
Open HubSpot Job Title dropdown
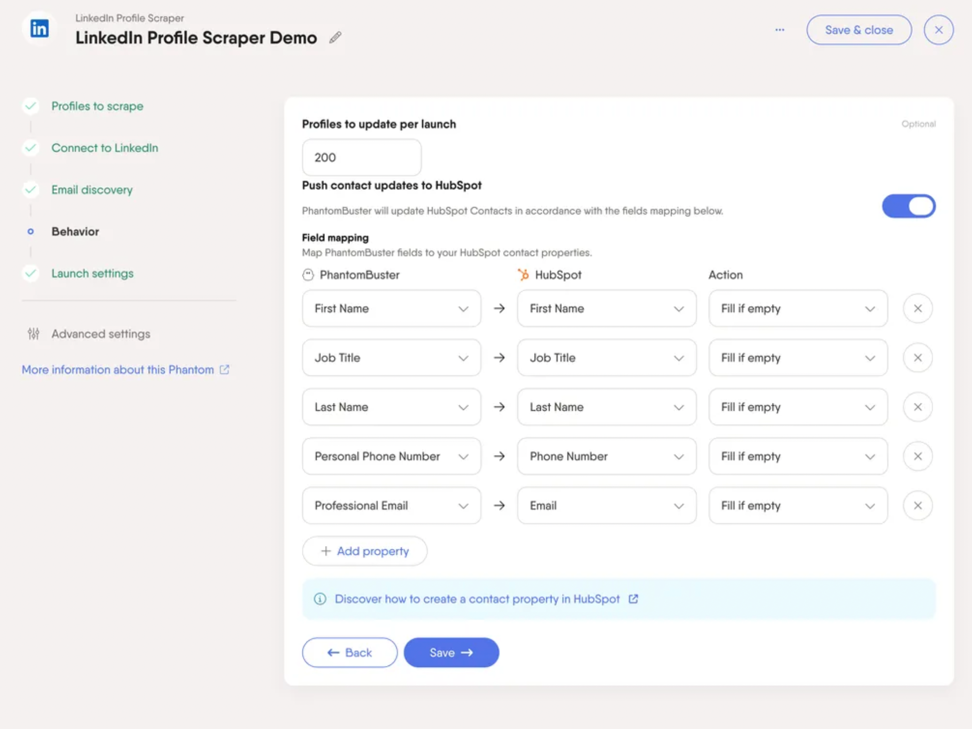pyautogui.click(x=606, y=358)
